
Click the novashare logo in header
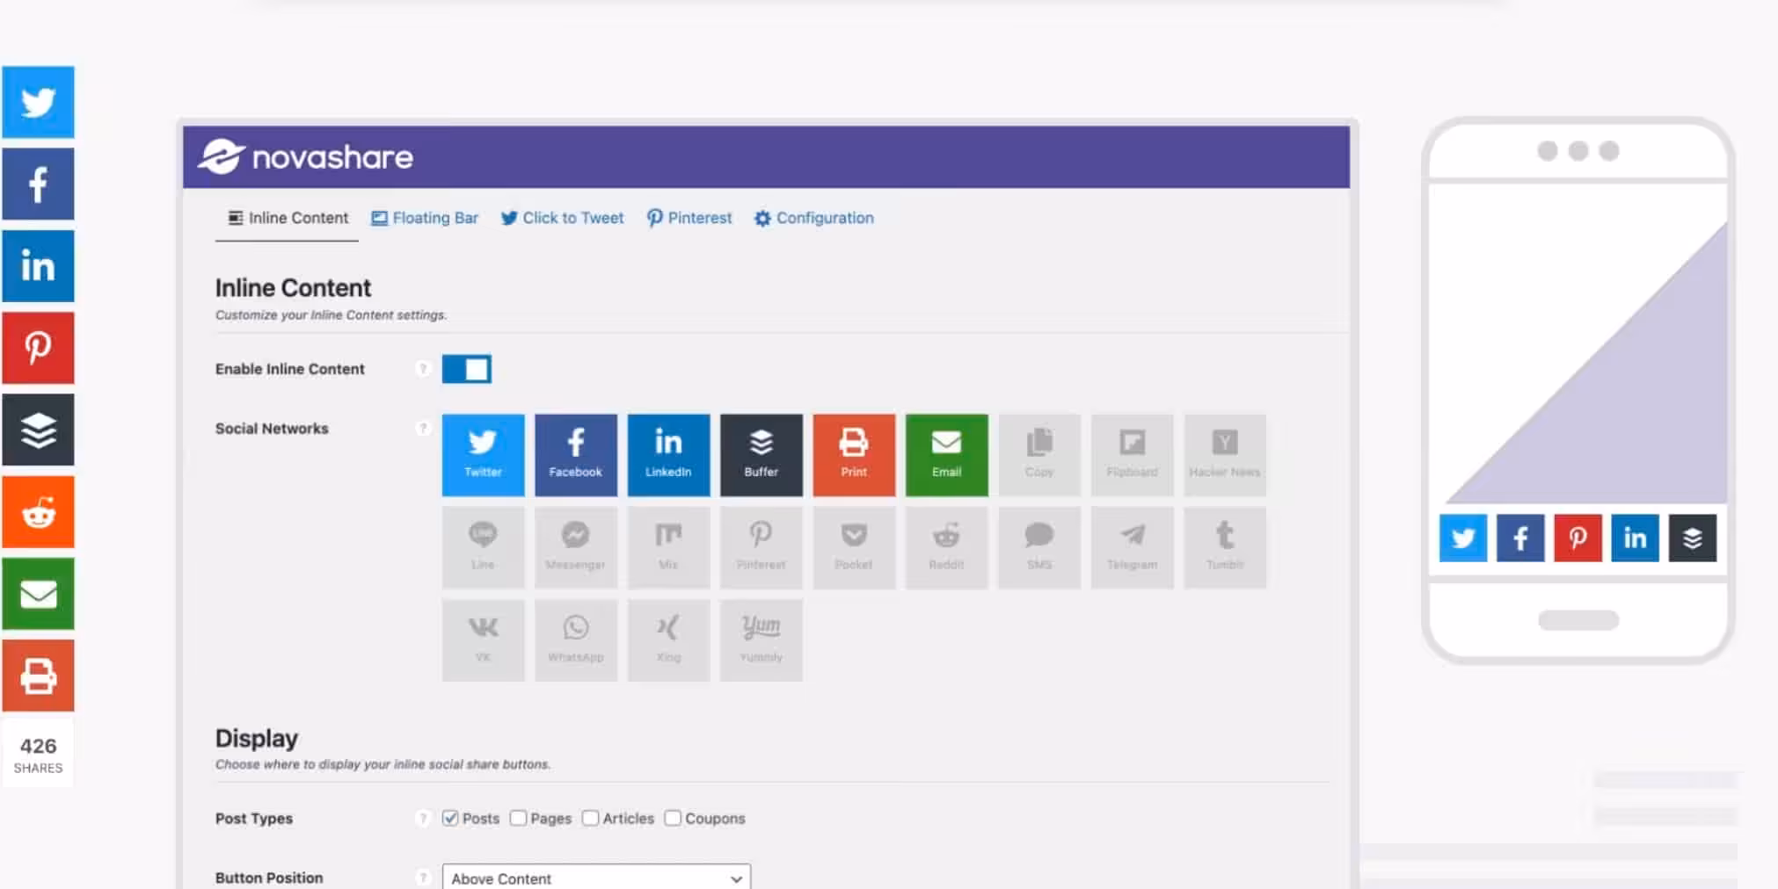(x=305, y=157)
